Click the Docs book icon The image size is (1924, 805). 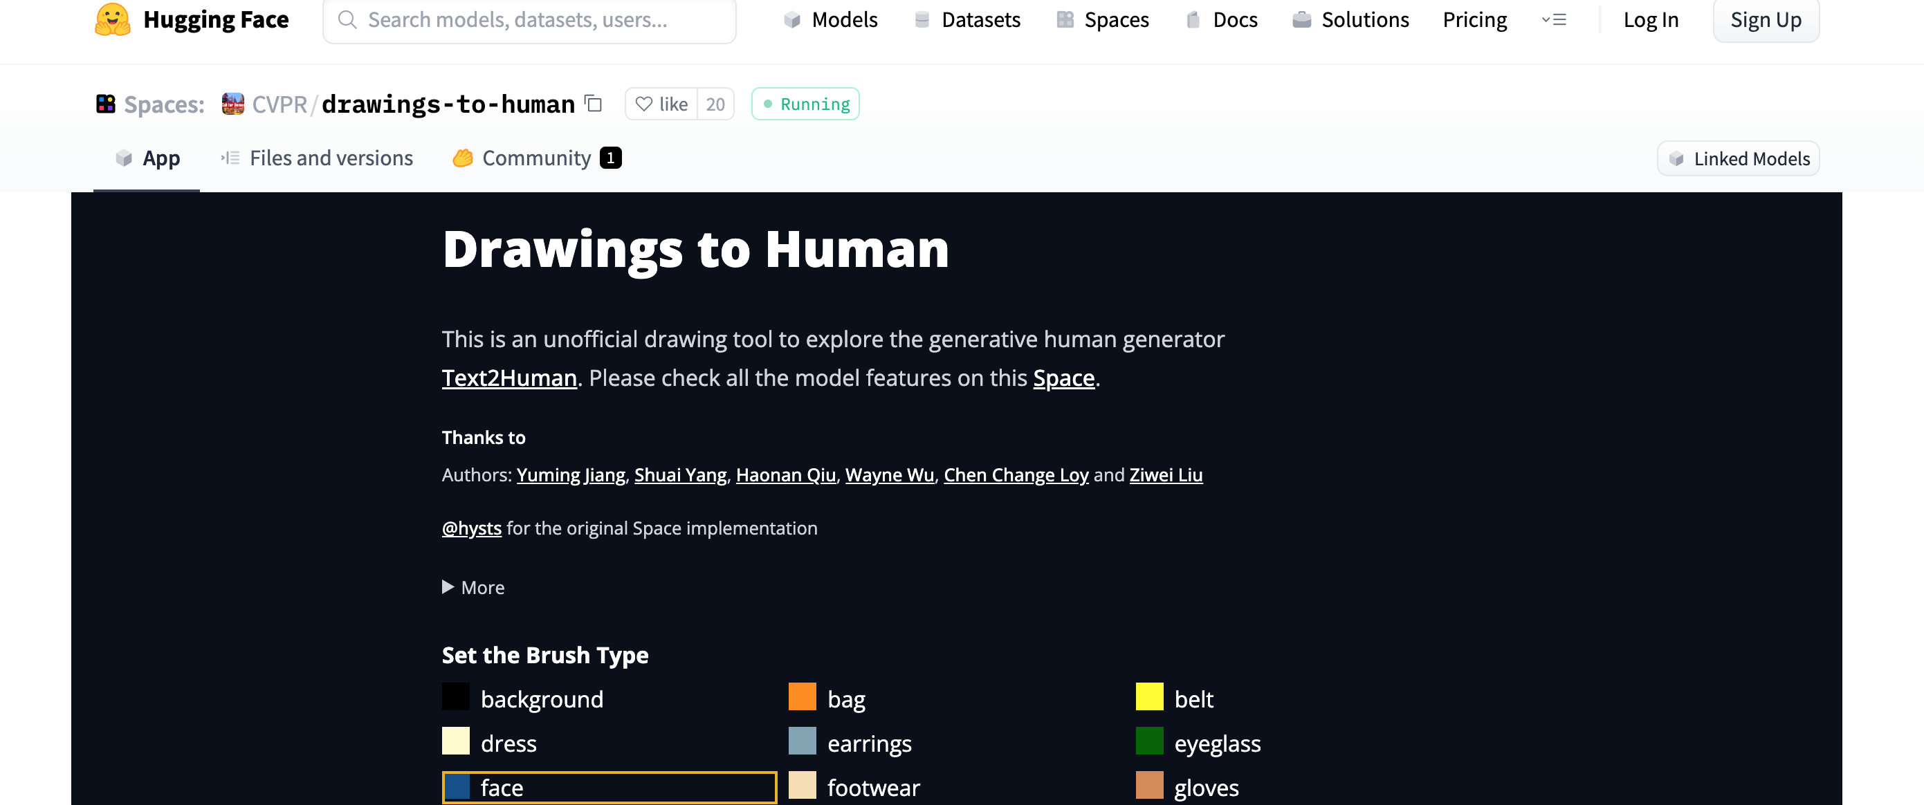[1193, 20]
